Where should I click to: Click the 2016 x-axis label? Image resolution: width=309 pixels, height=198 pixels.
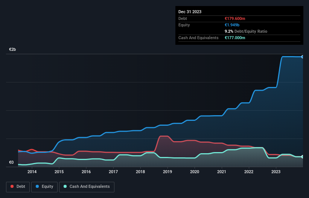pos(86,172)
